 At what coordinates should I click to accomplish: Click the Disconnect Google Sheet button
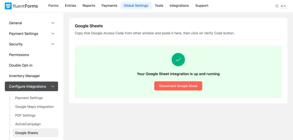click(178, 86)
